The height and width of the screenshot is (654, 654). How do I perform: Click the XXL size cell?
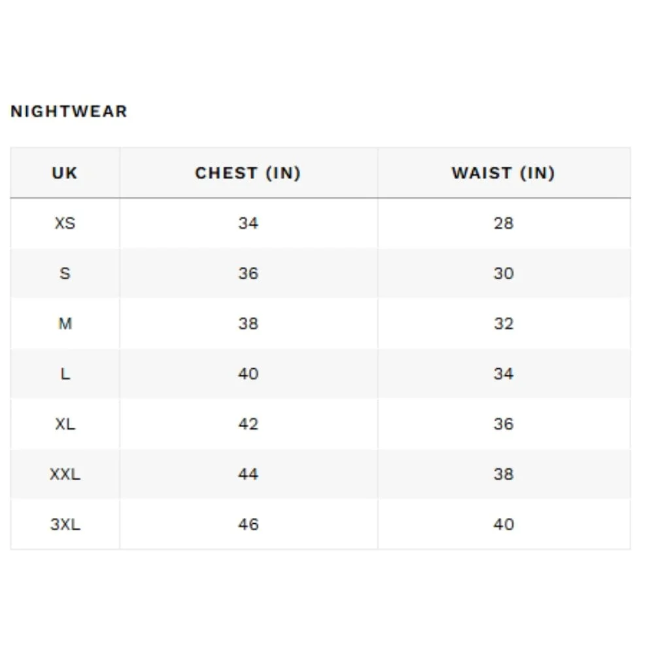65,473
